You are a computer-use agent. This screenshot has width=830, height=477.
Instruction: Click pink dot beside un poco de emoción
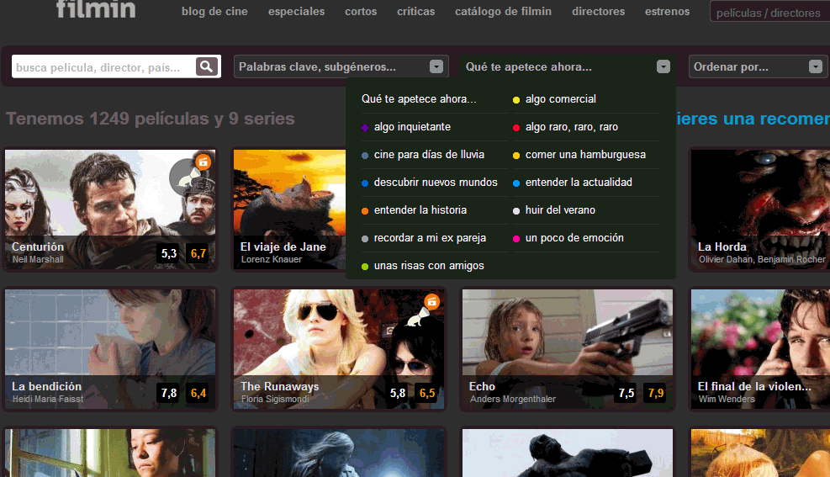tap(516, 239)
